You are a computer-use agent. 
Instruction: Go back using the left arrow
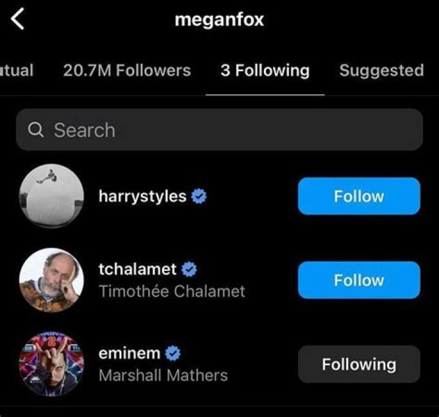[x=18, y=19]
